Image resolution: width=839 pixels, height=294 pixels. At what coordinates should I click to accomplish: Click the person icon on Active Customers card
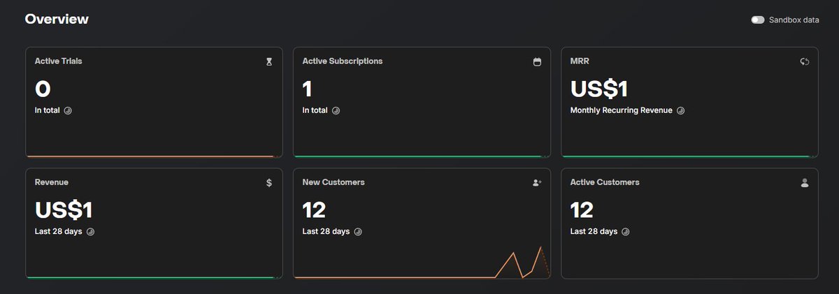point(805,183)
